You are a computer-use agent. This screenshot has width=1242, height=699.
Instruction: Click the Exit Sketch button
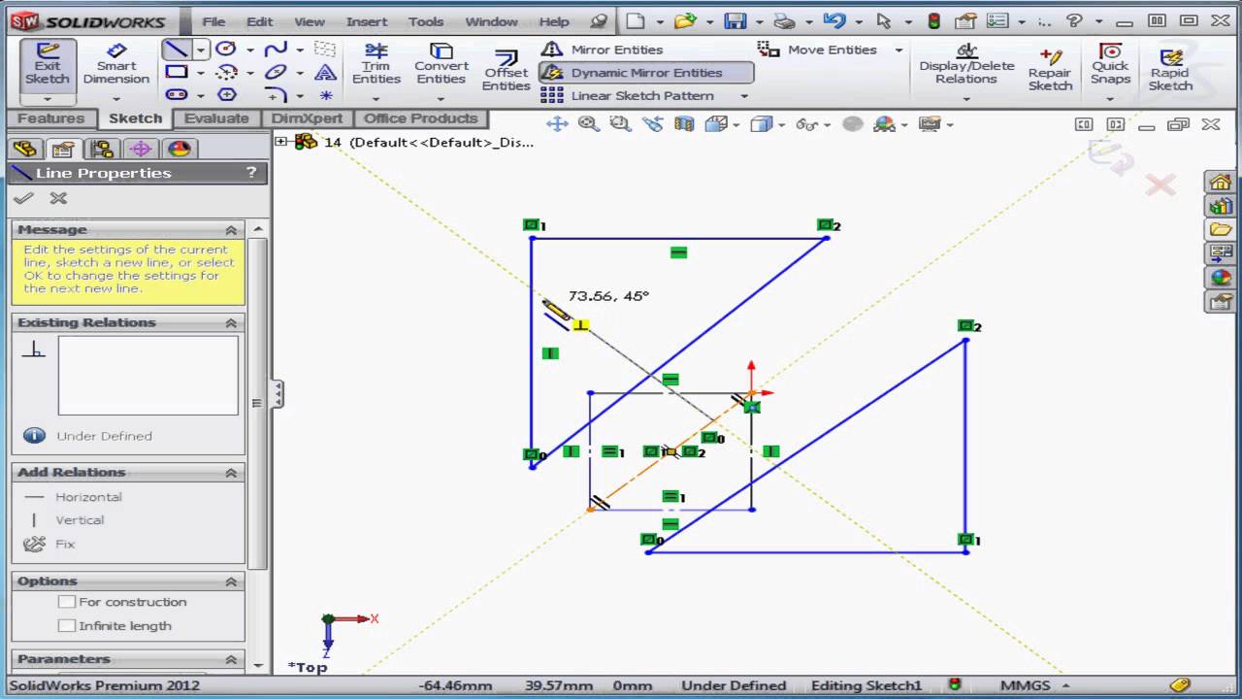click(x=47, y=65)
